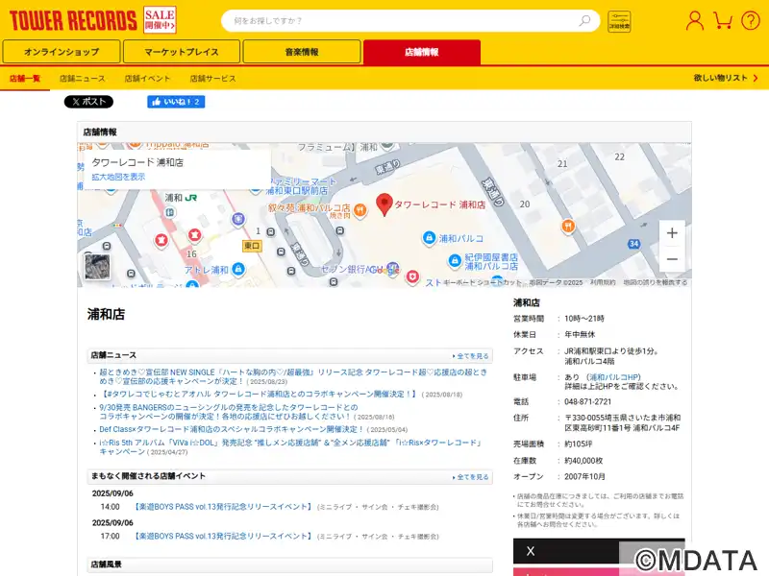Click the 紀伊國屋書店 浦和パルコ店 map marker

(455, 260)
